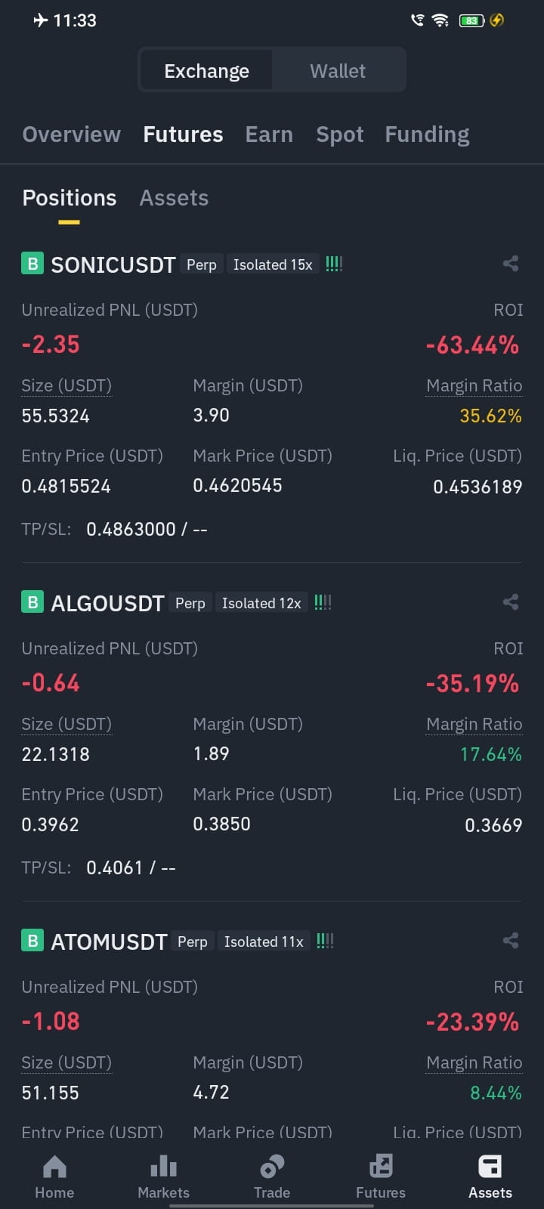This screenshot has height=1209, width=544.
Task: Tap ALGOUSDT Margin Ratio label
Action: pyautogui.click(x=474, y=724)
